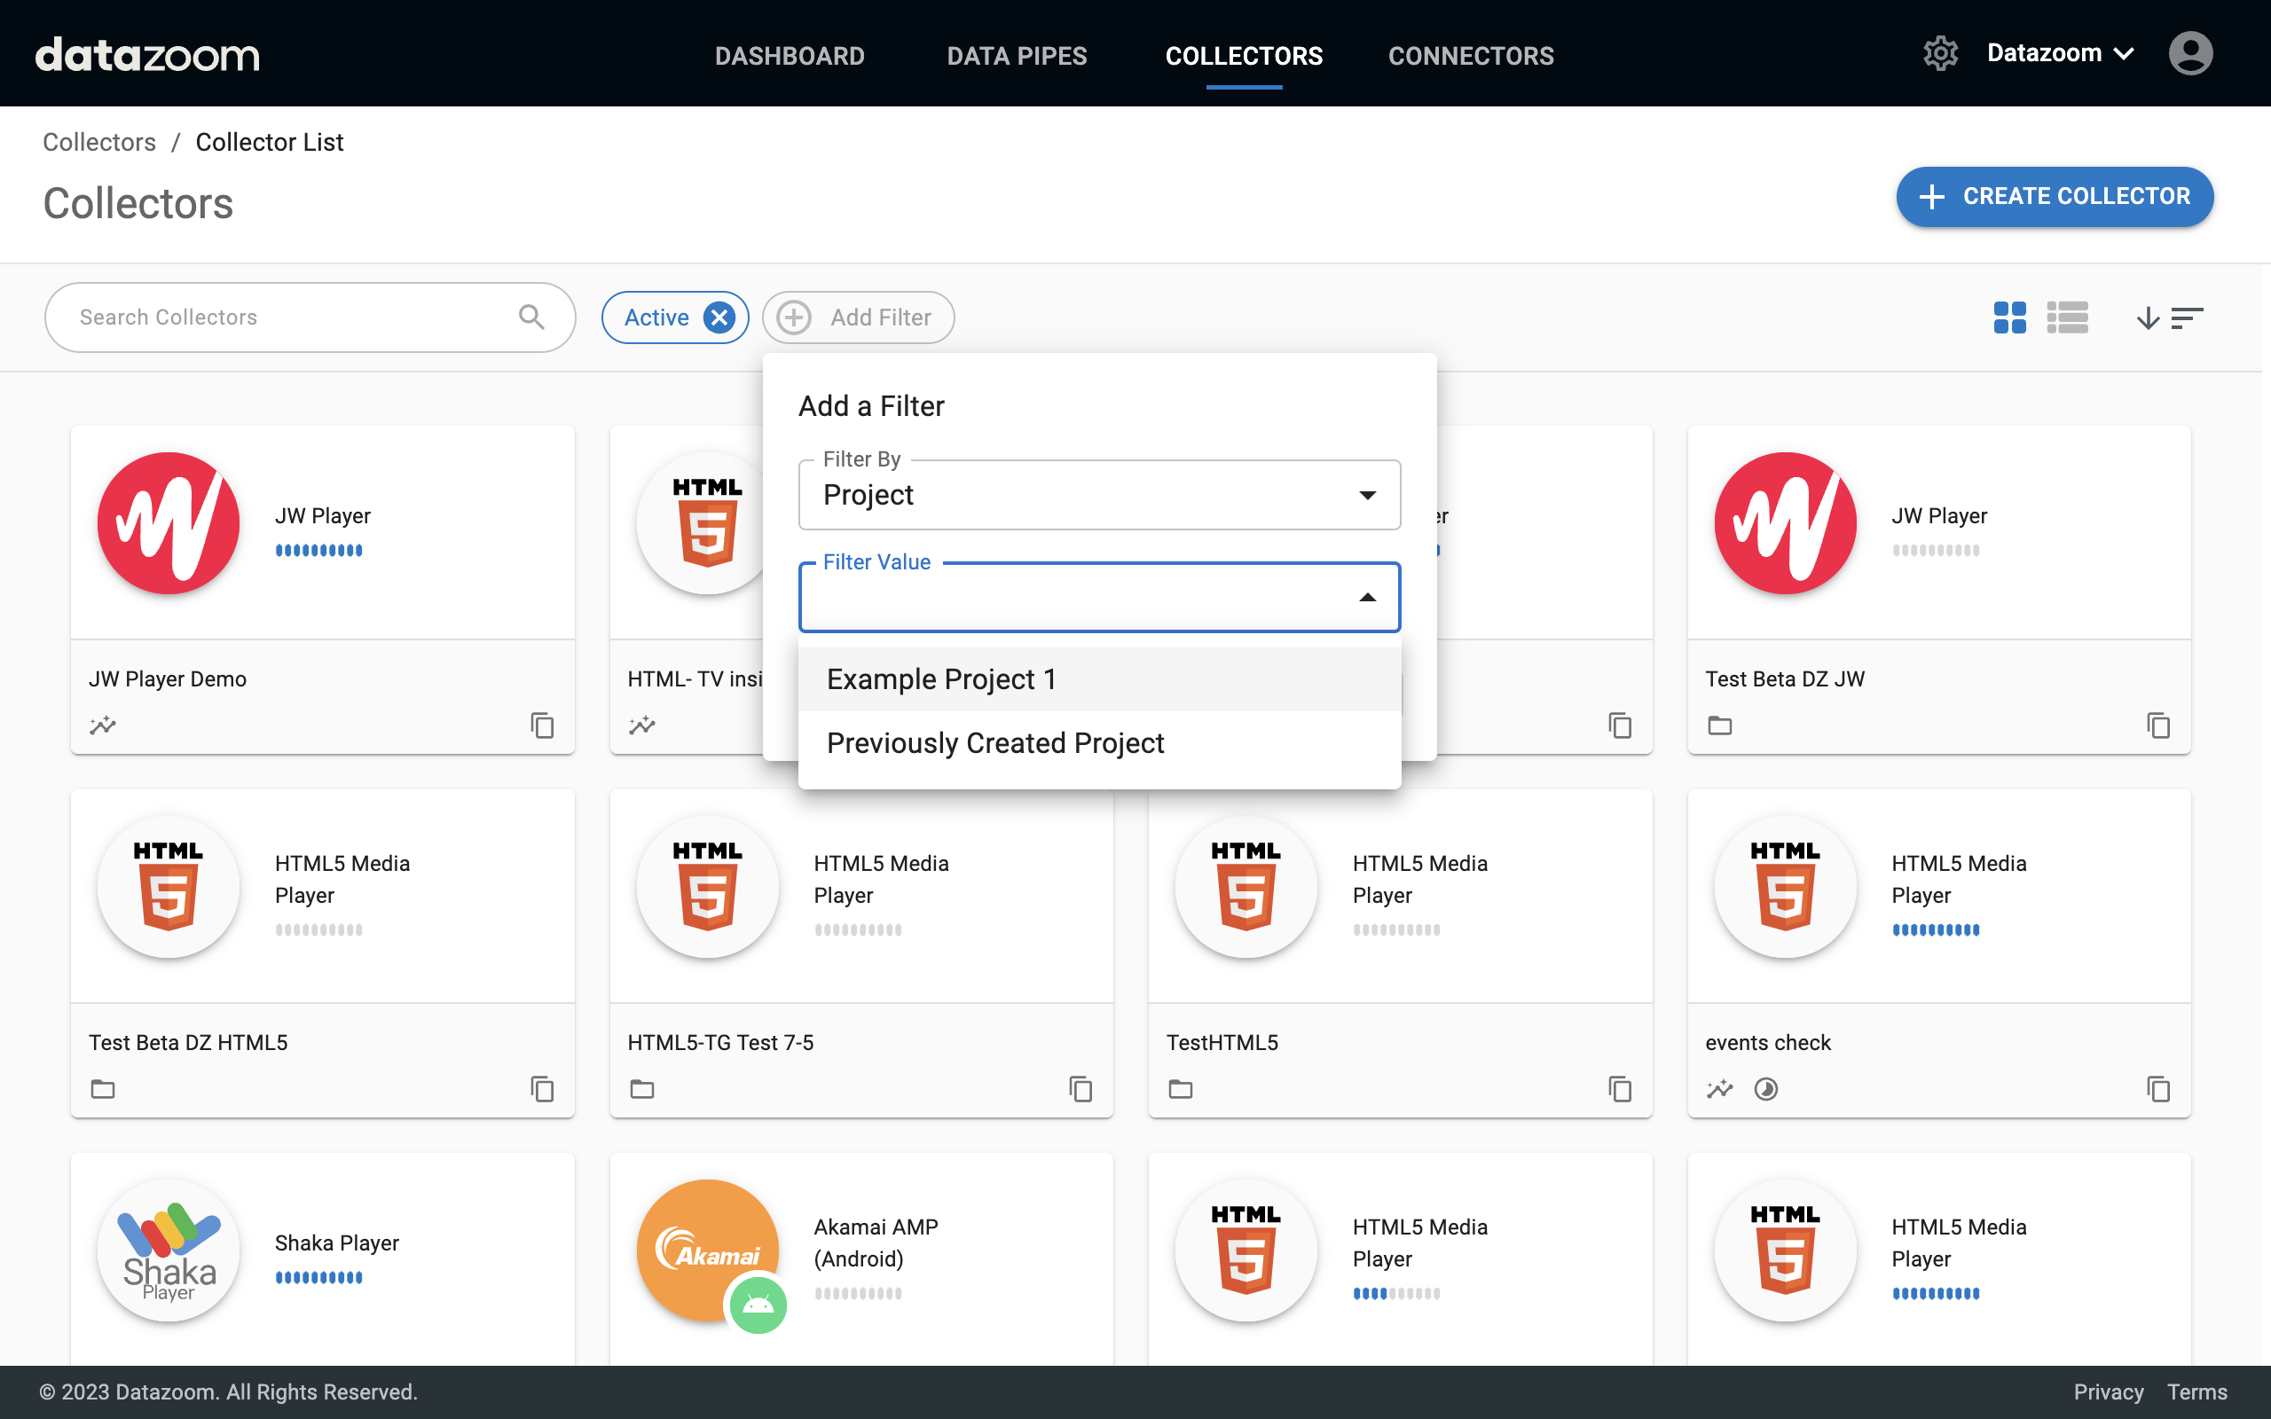Copy the Test Beta DZ JW collector
The height and width of the screenshot is (1419, 2271).
click(2158, 725)
